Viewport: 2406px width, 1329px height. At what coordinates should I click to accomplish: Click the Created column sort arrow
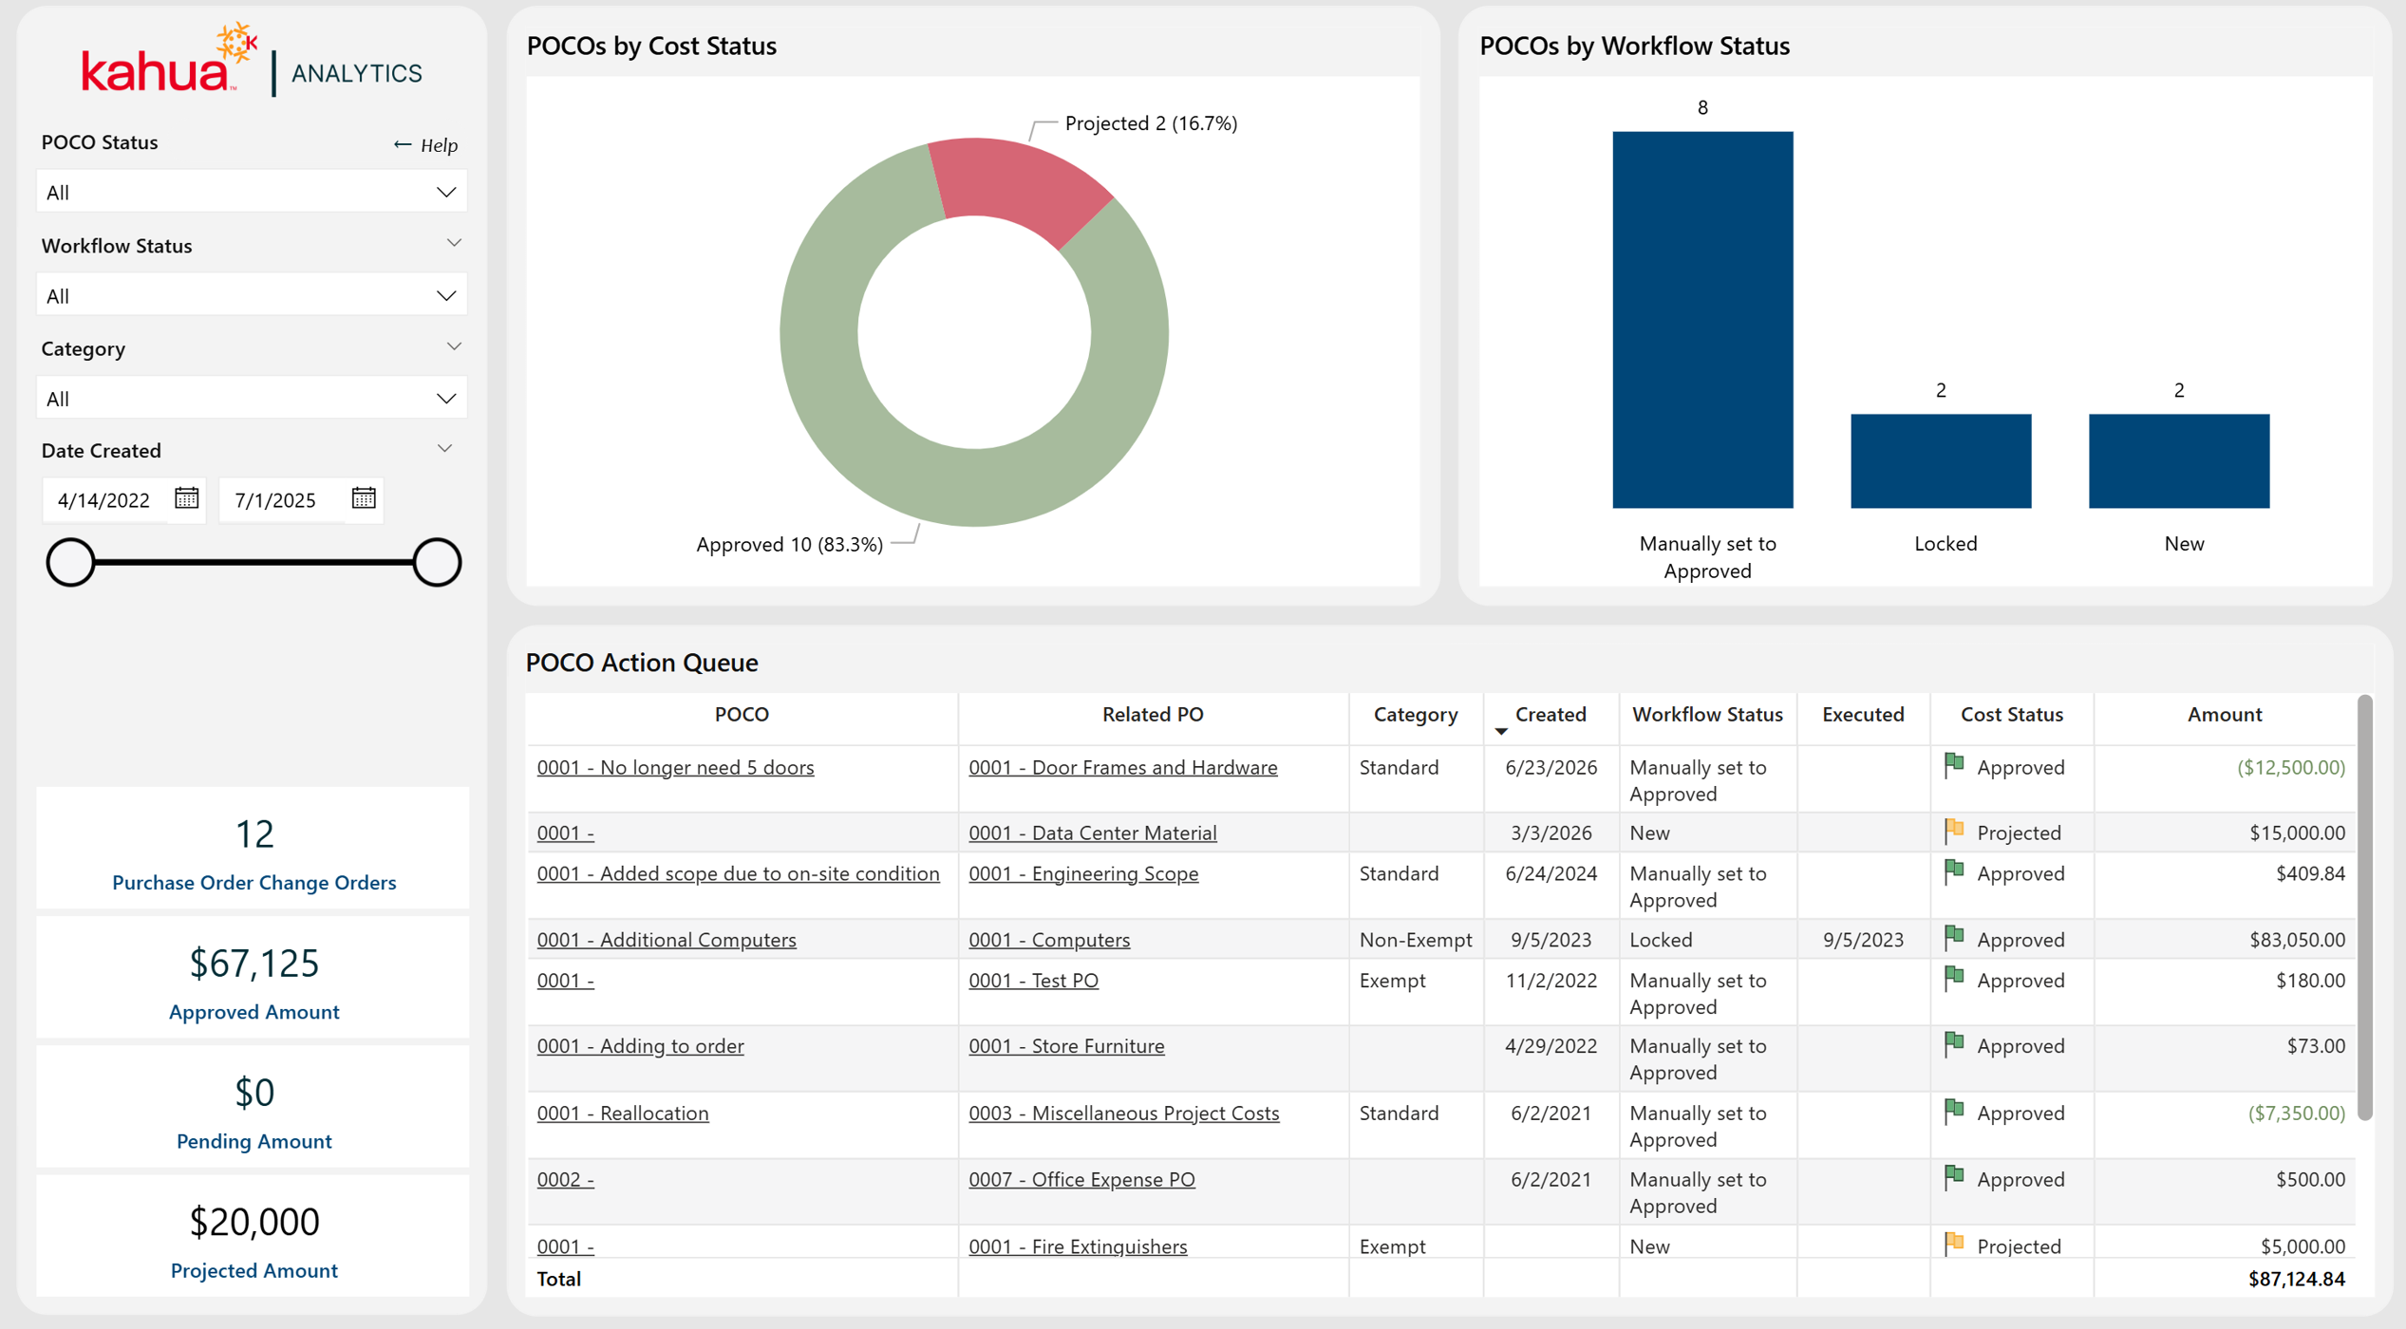tap(1501, 731)
